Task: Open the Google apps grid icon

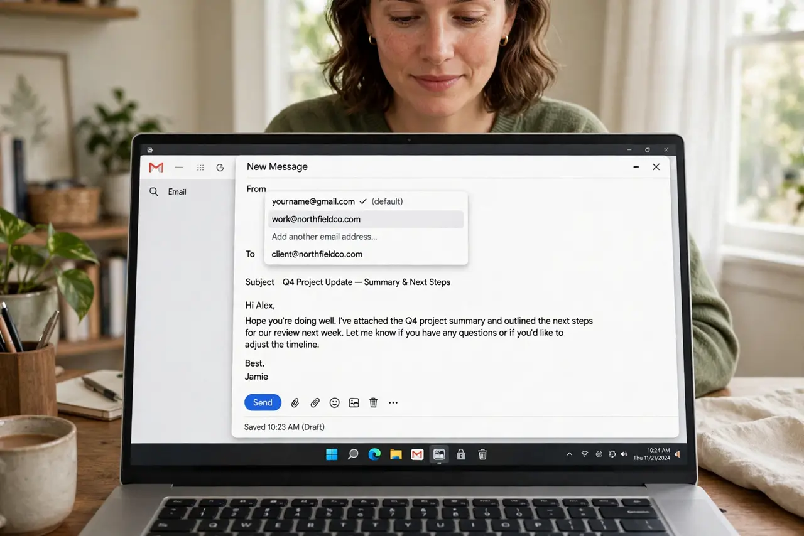Action: coord(200,168)
